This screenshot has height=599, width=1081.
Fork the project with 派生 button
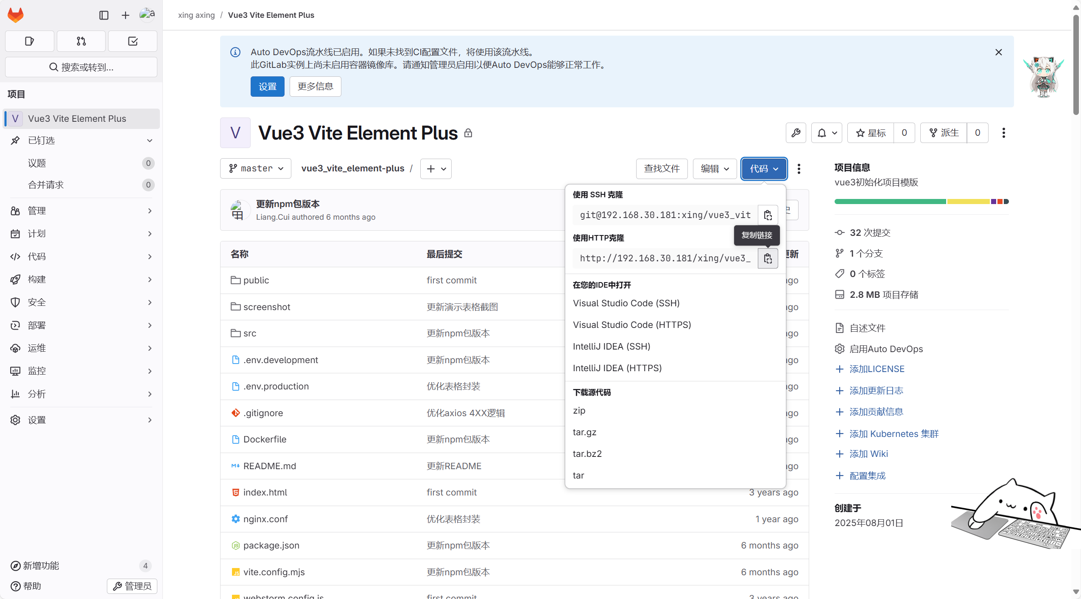coord(944,133)
